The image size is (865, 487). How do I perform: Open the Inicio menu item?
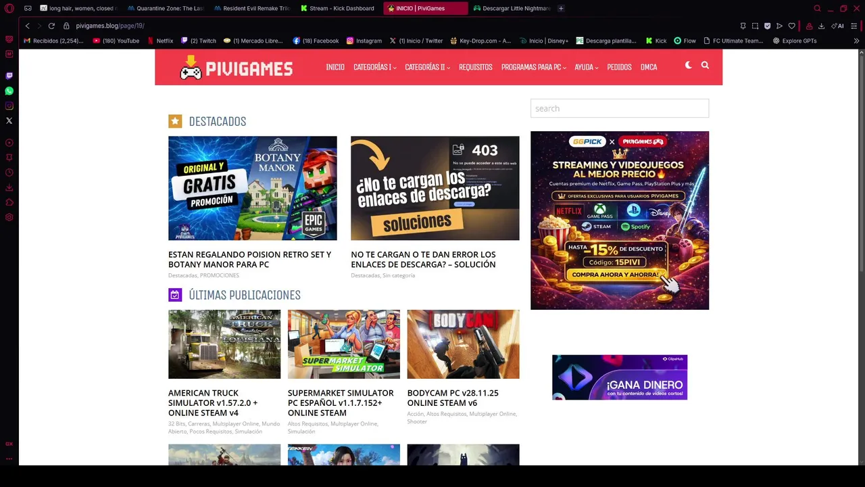tap(335, 67)
